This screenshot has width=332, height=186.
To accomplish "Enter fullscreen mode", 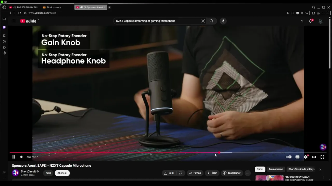I will (x=322, y=157).
